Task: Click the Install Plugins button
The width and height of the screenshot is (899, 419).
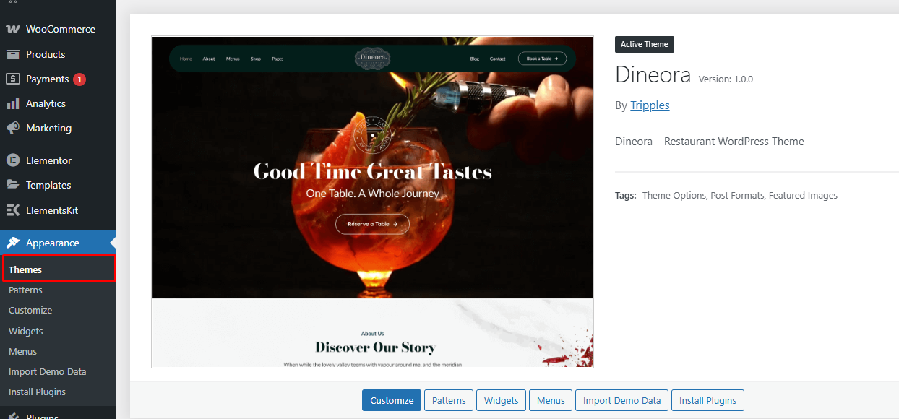Action: 707,400
